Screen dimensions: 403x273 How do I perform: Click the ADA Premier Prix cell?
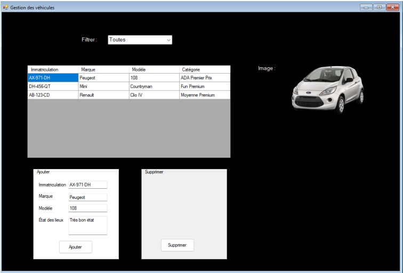click(205, 78)
